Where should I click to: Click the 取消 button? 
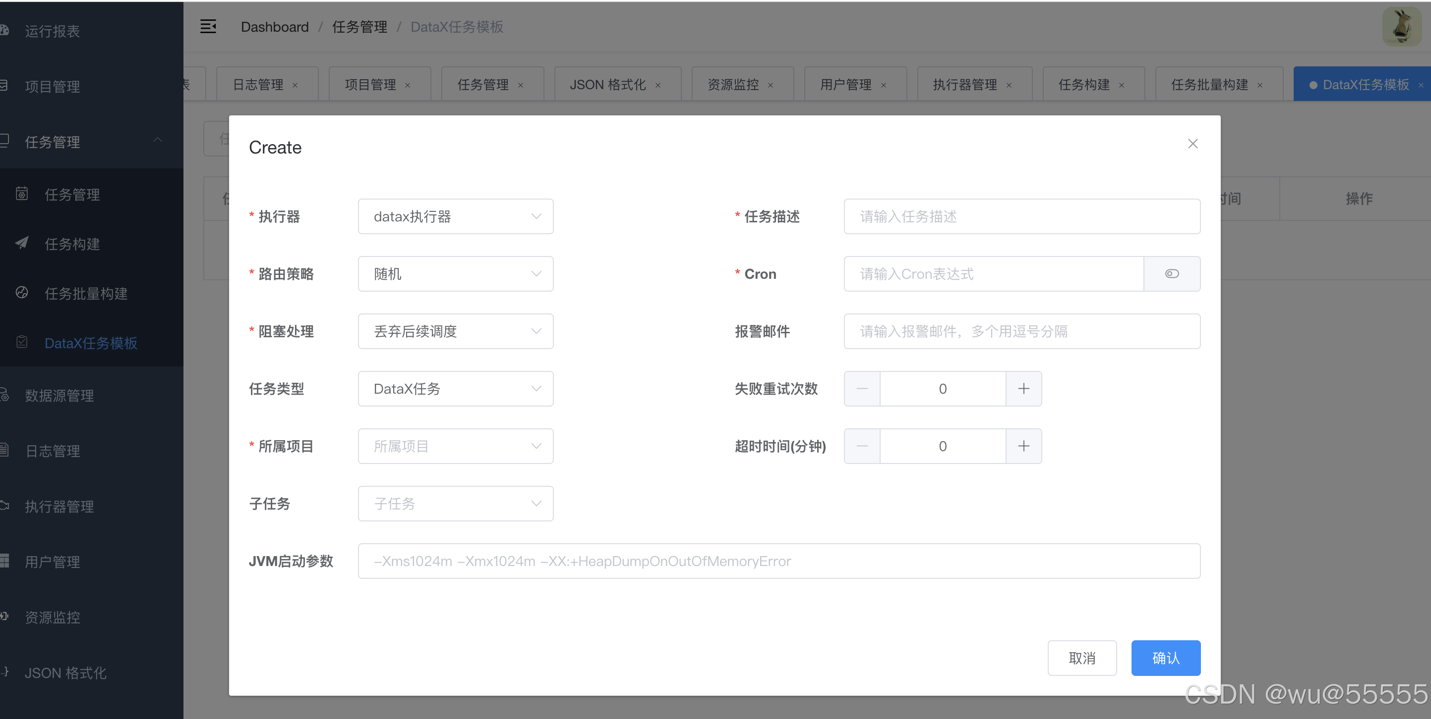tap(1081, 658)
